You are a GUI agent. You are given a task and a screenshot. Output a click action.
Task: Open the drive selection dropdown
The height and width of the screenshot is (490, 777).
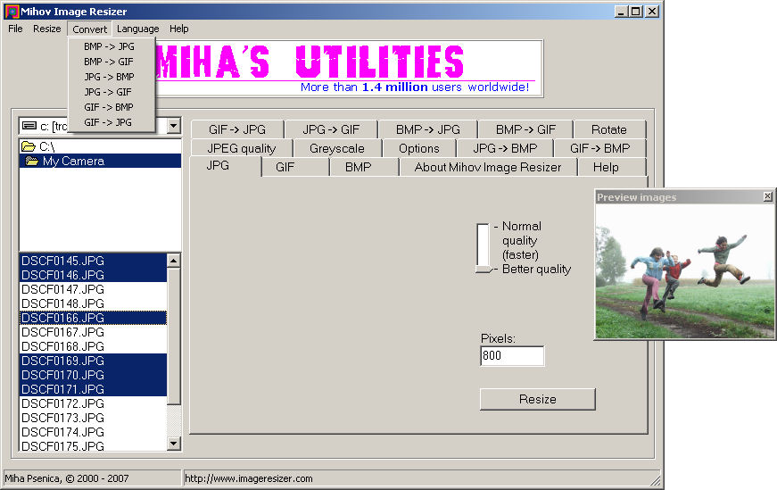click(x=174, y=127)
